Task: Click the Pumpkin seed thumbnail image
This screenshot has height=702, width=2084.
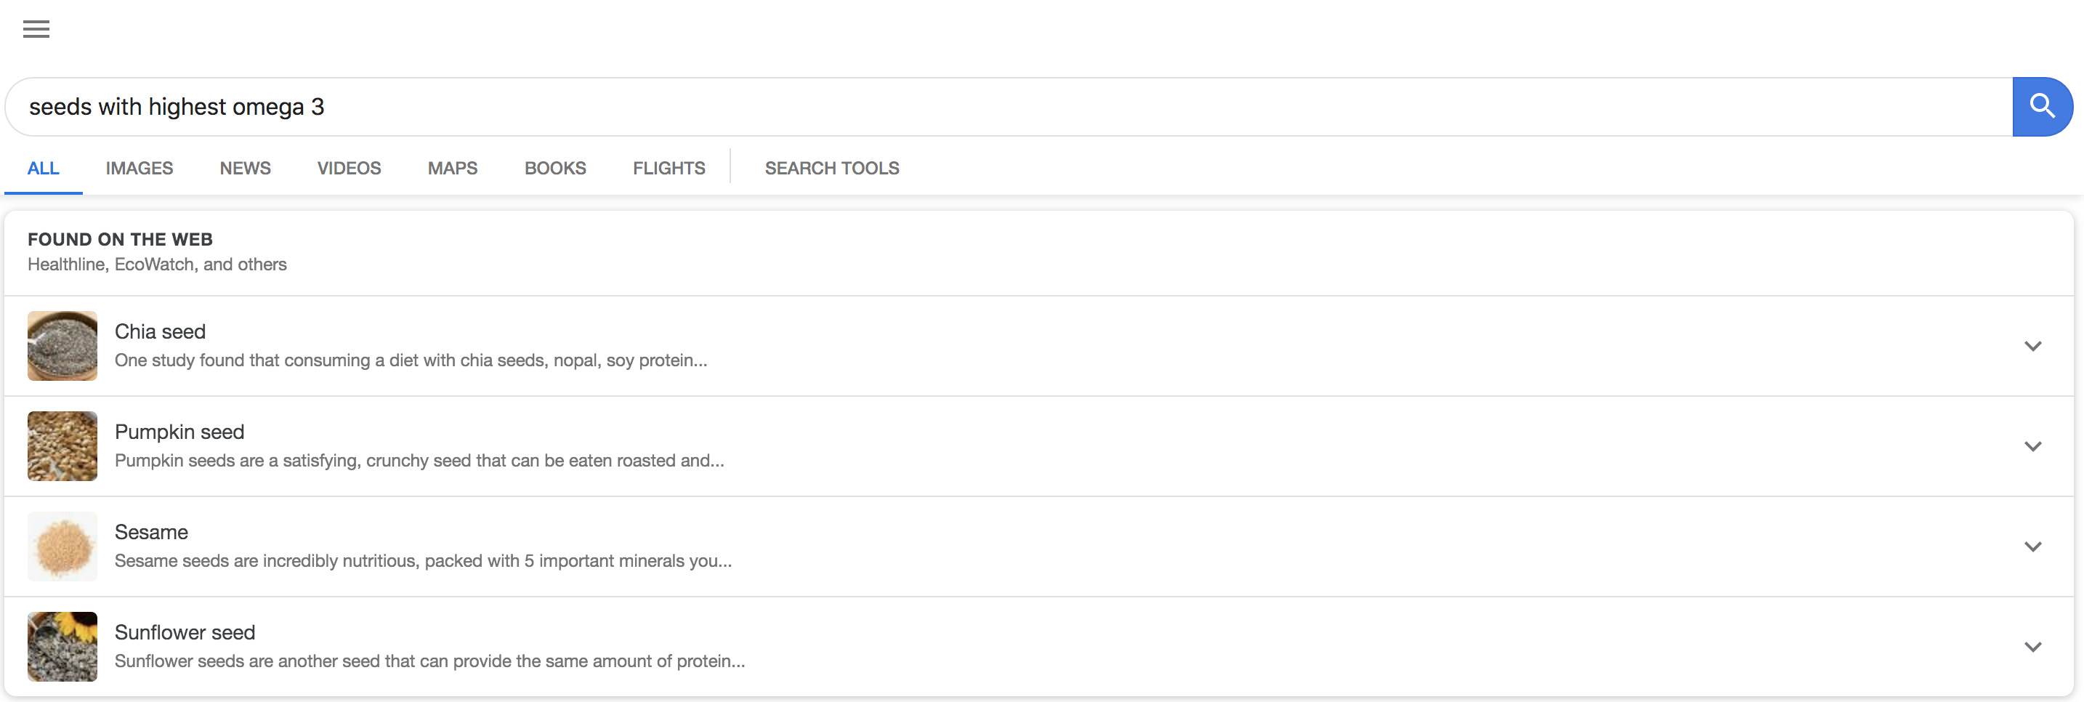Action: [x=62, y=446]
